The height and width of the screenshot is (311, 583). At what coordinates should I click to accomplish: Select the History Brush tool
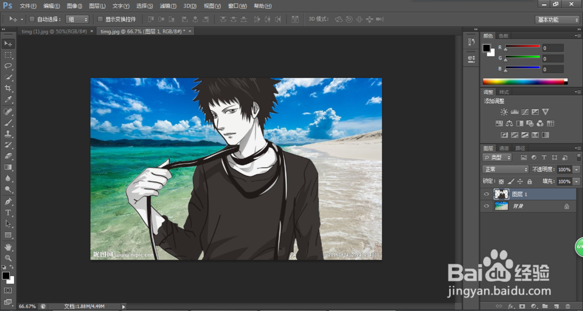[x=8, y=145]
